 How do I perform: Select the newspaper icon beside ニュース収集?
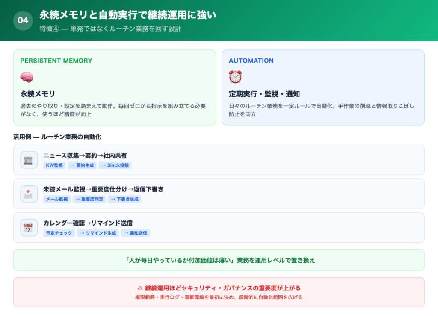pyautogui.click(x=29, y=160)
